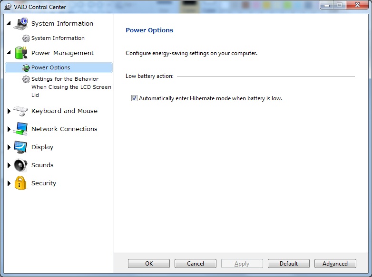Image resolution: width=372 pixels, height=277 pixels.
Task: Open the Advanced power settings button
Action: (335, 264)
